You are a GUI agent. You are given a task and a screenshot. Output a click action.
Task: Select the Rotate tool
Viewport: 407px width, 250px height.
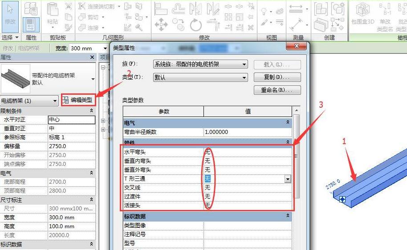click(x=196, y=25)
